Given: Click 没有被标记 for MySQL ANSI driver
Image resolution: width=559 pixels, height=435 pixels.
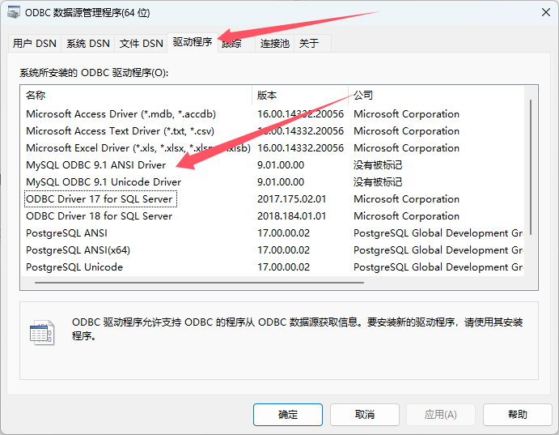Looking at the screenshot, I should 378,165.
